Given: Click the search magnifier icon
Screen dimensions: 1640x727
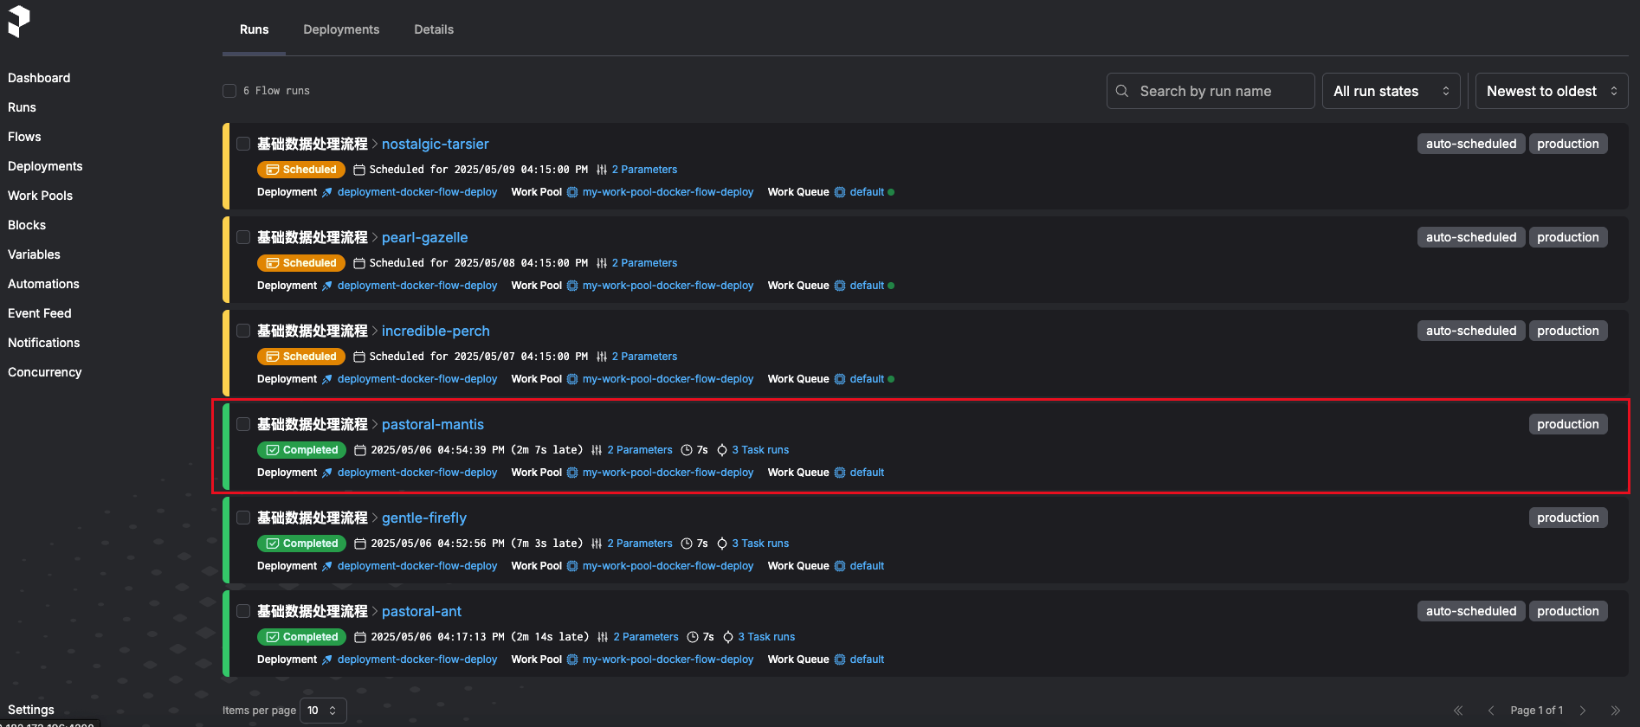Looking at the screenshot, I should (x=1122, y=91).
